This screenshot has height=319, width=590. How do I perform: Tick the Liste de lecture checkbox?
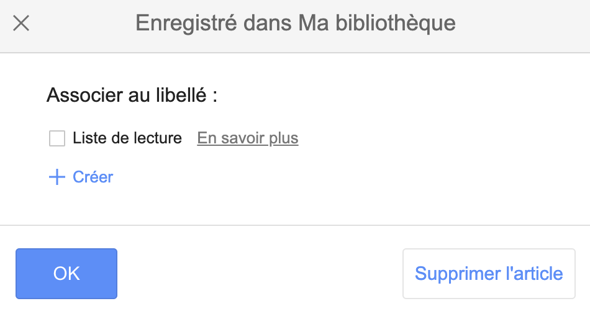(x=57, y=138)
